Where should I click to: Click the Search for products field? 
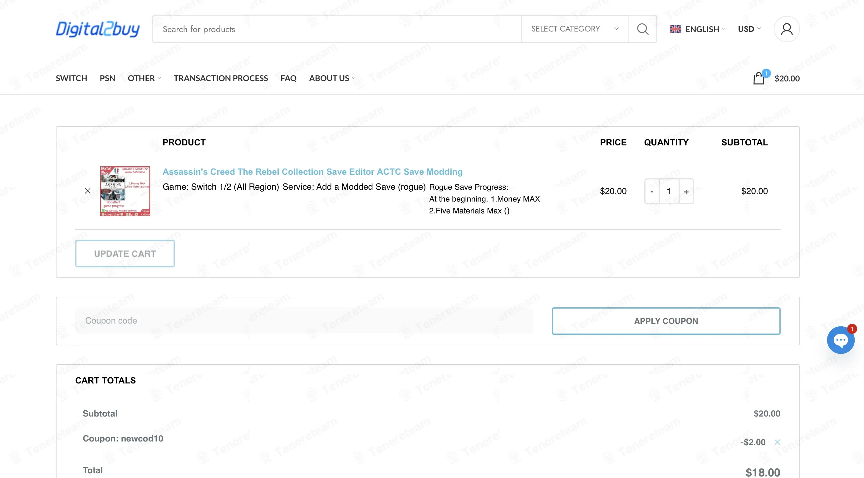[x=337, y=29]
